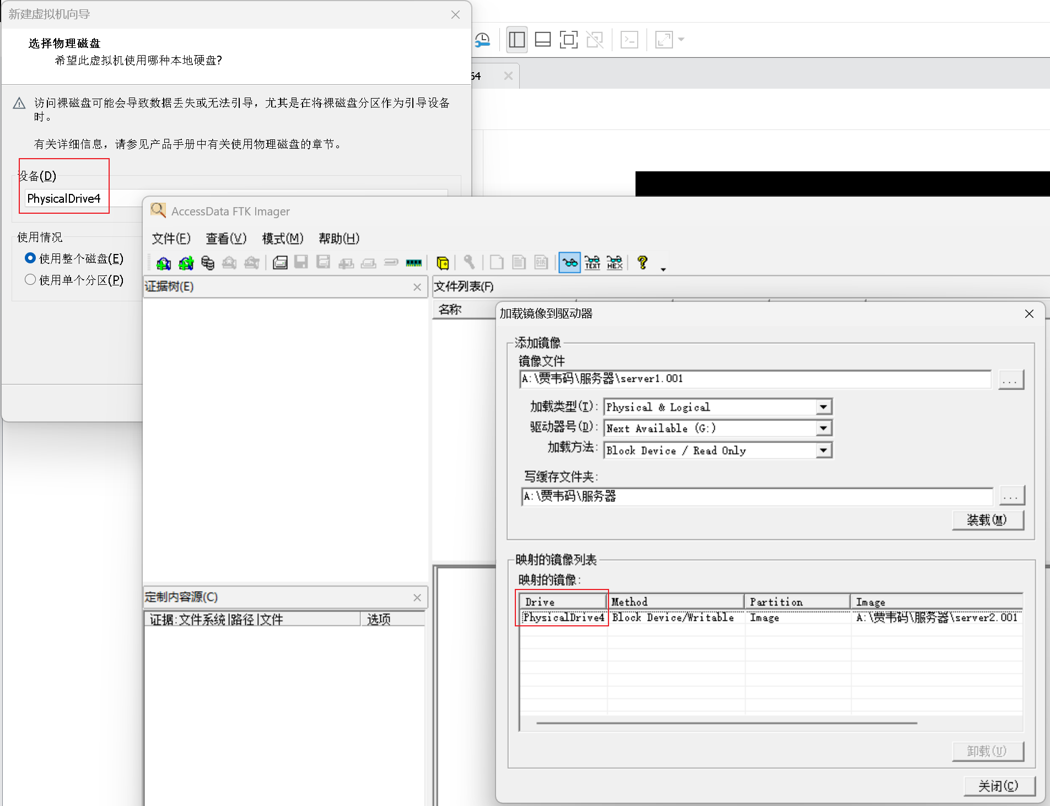Toggle the automatic glasses view mode button

click(569, 263)
